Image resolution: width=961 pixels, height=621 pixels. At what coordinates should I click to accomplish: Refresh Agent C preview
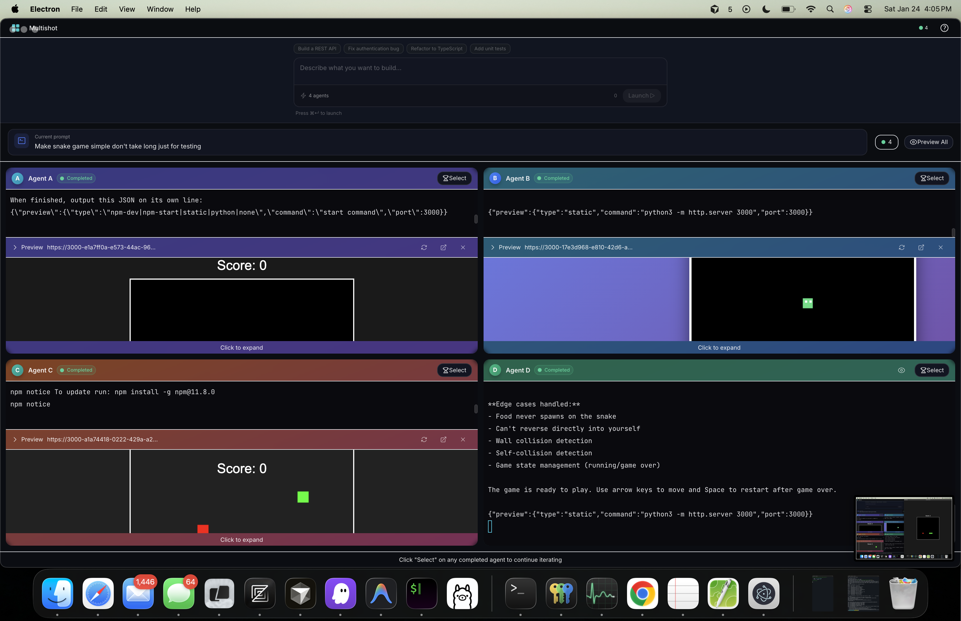click(424, 439)
